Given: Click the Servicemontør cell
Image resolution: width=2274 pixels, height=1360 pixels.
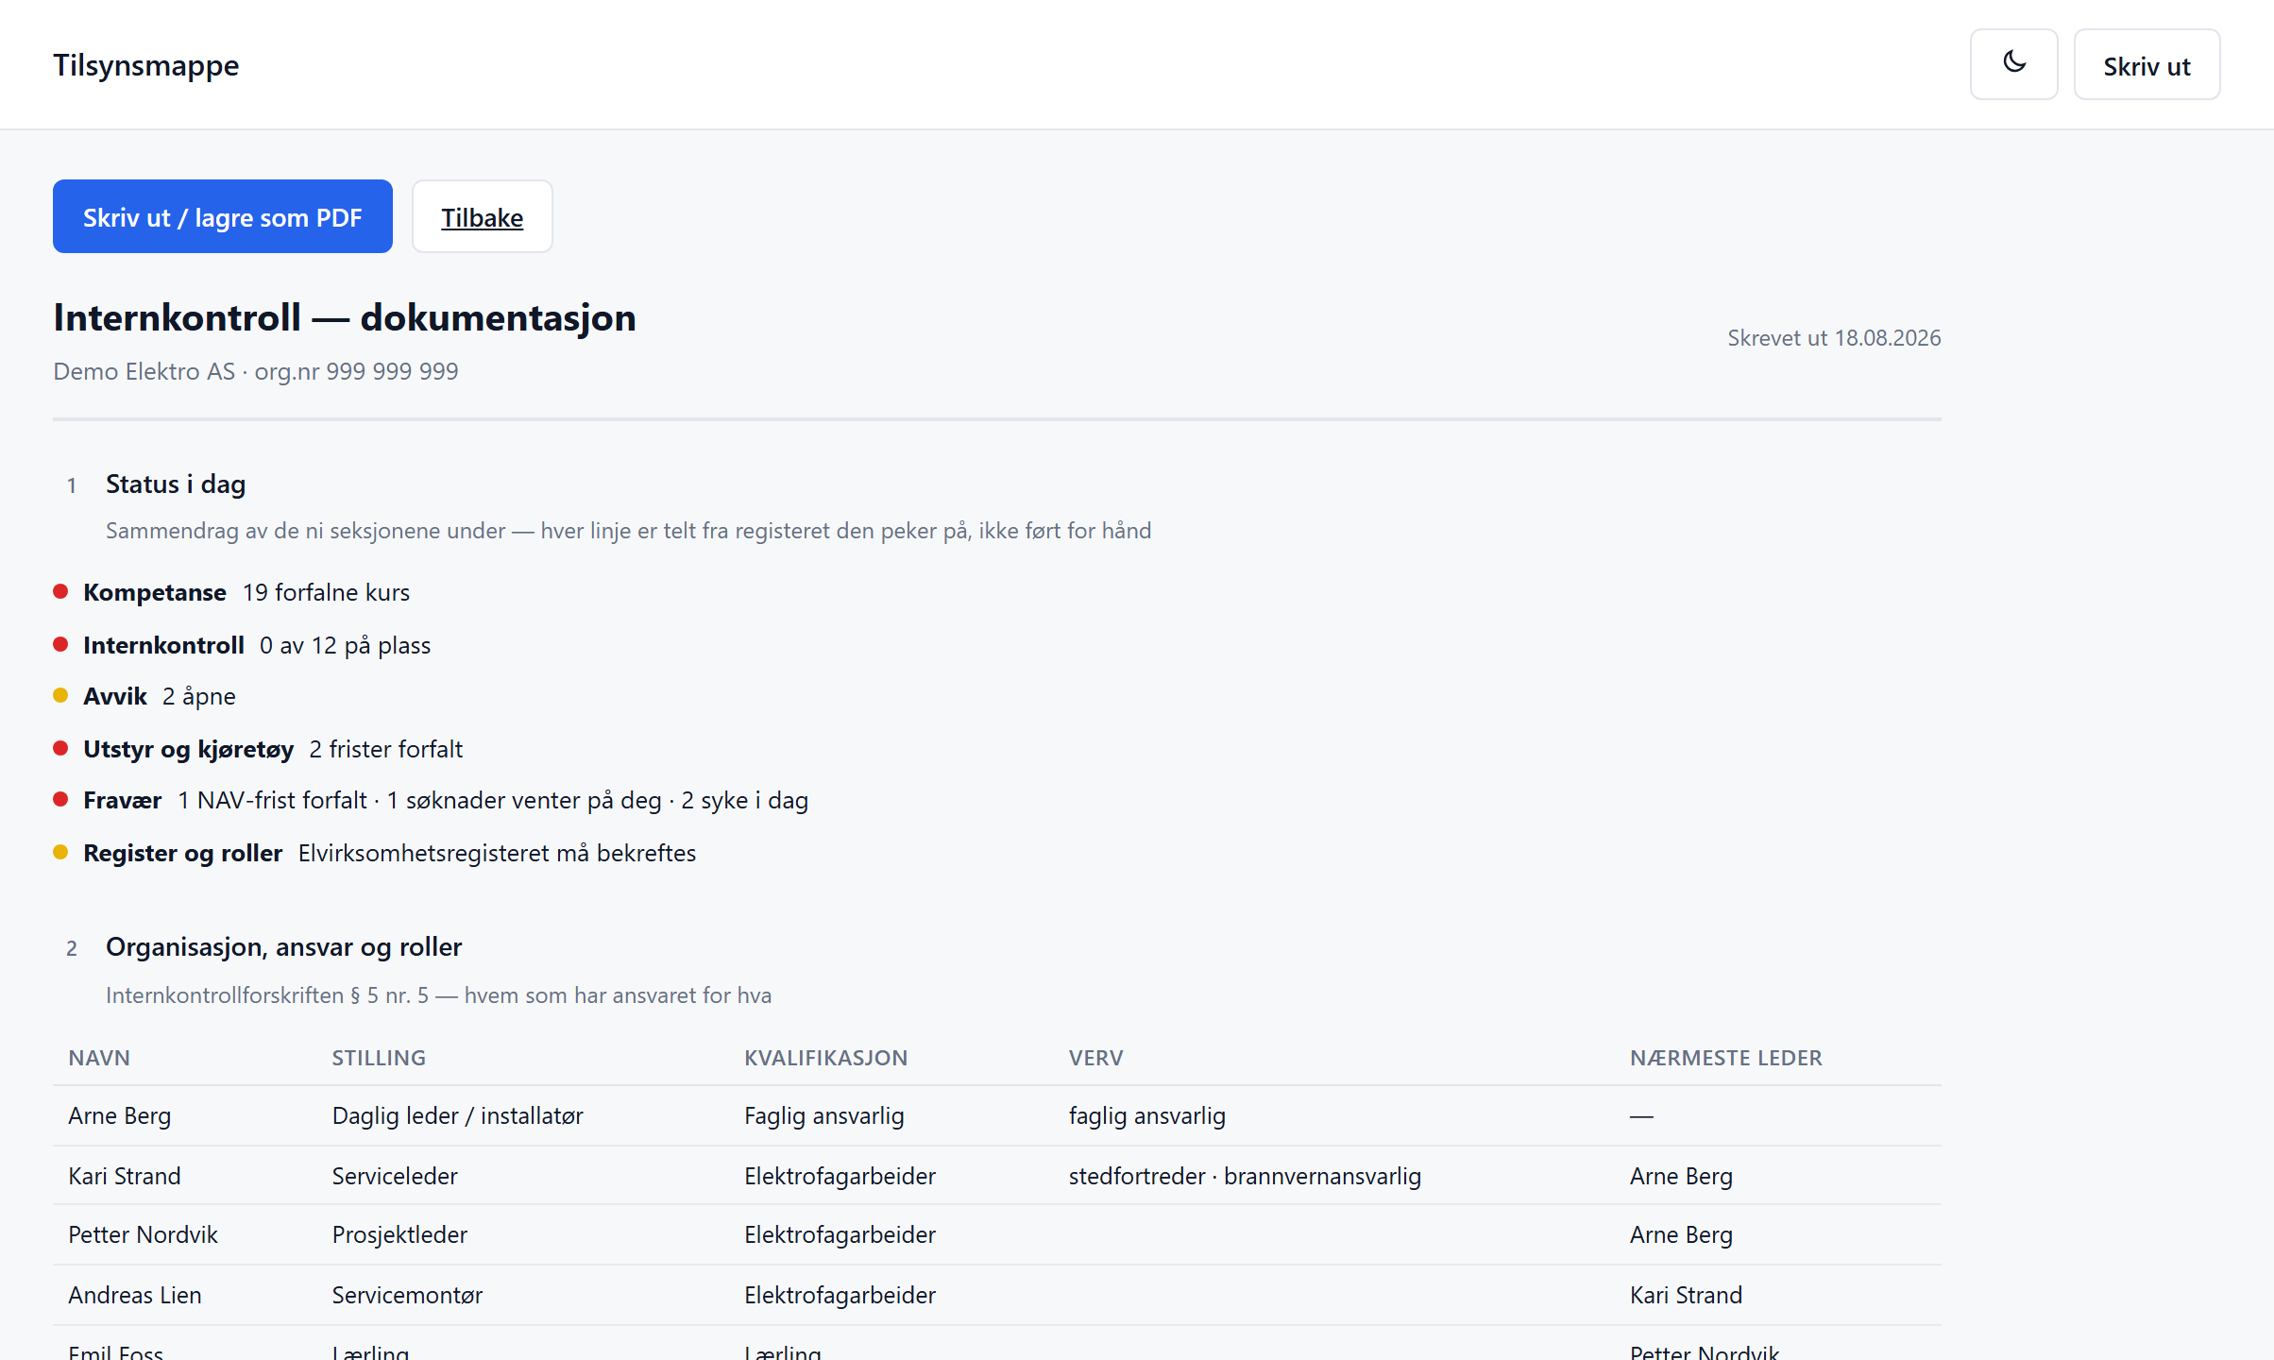Looking at the screenshot, I should [x=407, y=1295].
